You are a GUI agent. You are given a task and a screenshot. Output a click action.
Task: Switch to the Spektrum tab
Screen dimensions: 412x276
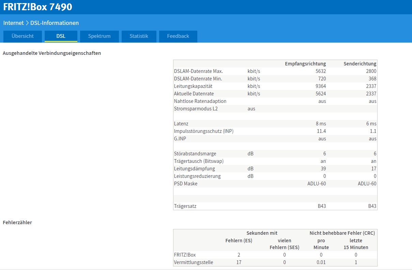(99, 36)
